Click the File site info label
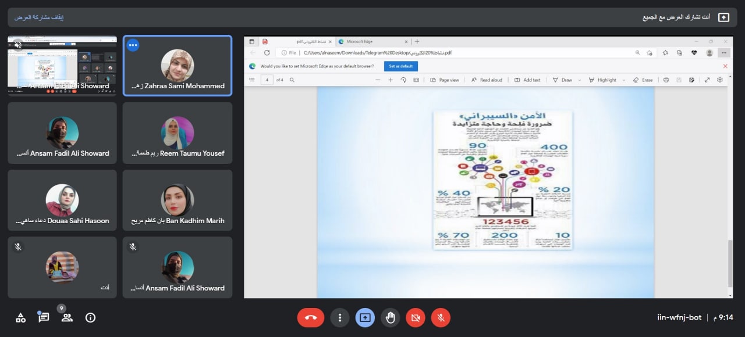 tap(289, 53)
